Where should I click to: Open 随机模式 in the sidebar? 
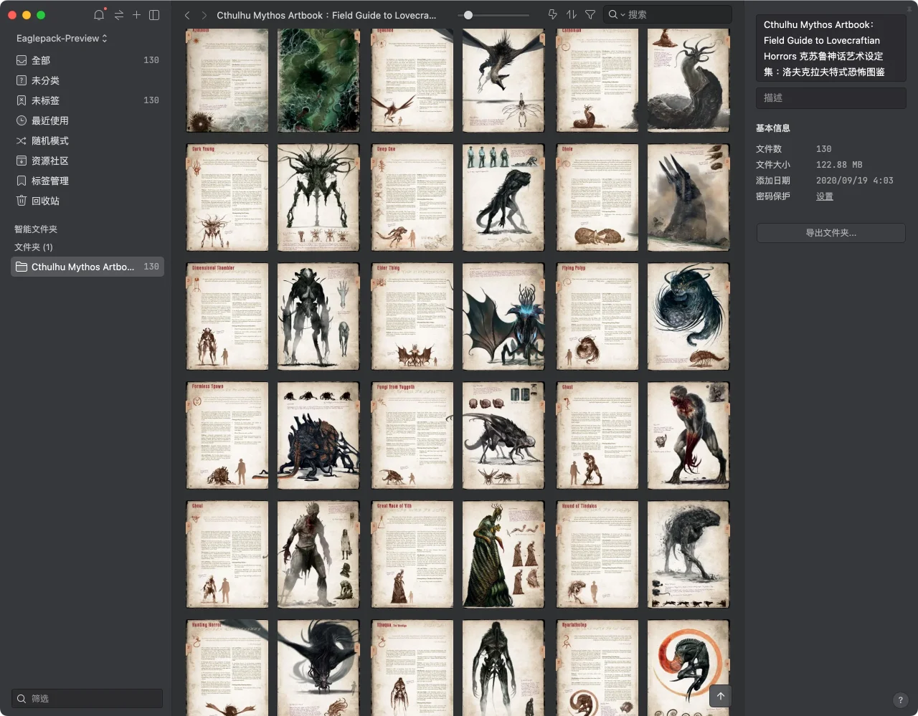(87, 140)
